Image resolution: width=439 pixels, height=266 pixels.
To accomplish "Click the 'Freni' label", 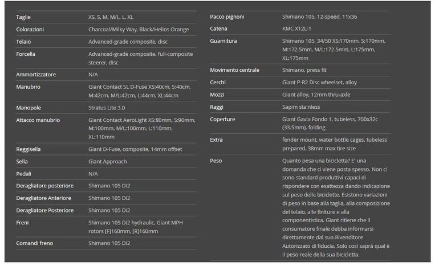I will click(22, 223).
